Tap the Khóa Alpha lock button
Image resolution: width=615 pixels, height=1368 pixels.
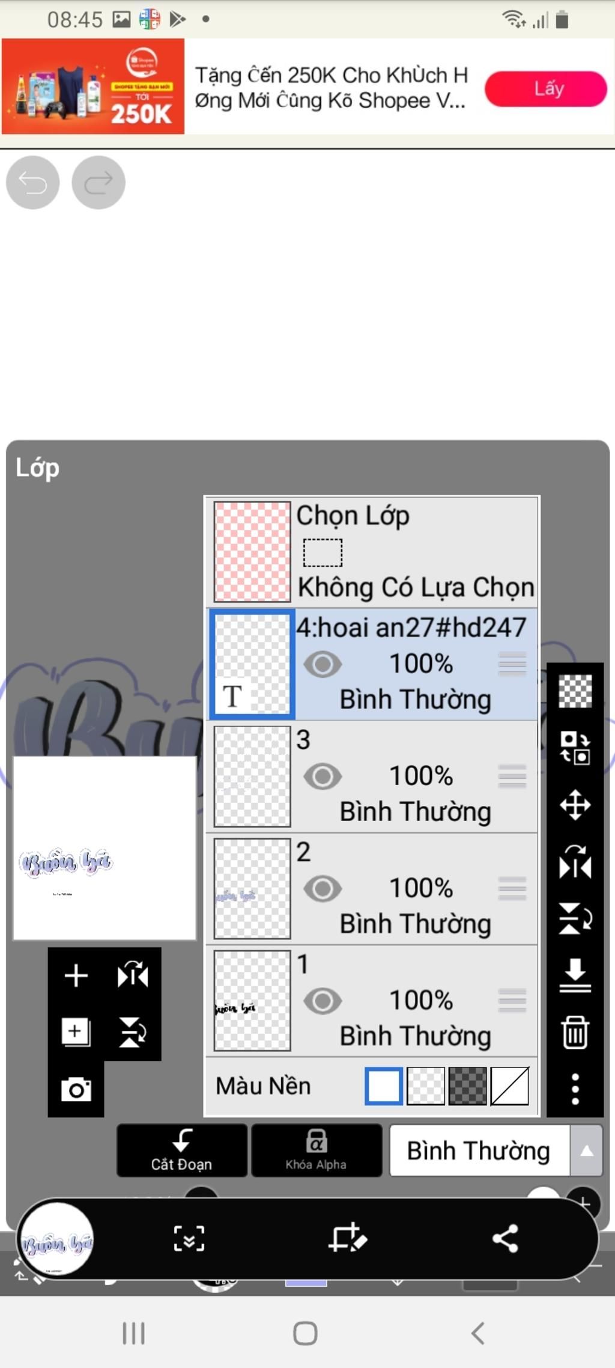tap(317, 1150)
